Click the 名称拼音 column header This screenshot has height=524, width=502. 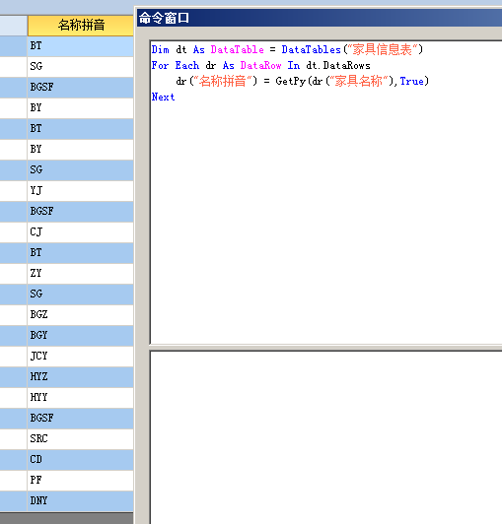[x=81, y=26]
